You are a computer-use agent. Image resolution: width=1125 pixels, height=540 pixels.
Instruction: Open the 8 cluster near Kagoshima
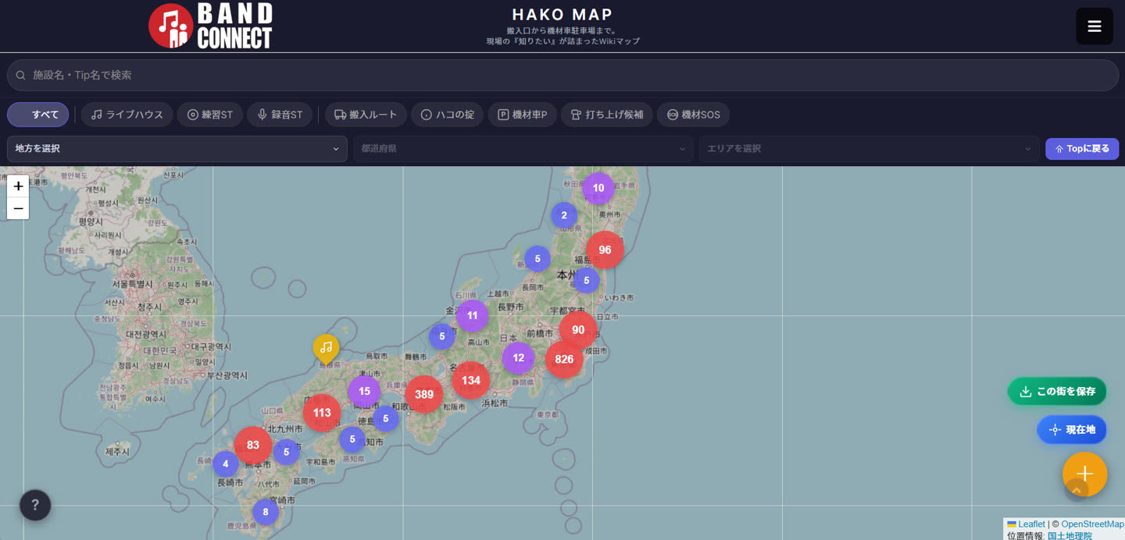pyautogui.click(x=265, y=512)
